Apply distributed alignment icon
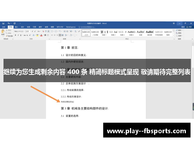Screen dimensions: 194x141 [62, 35]
